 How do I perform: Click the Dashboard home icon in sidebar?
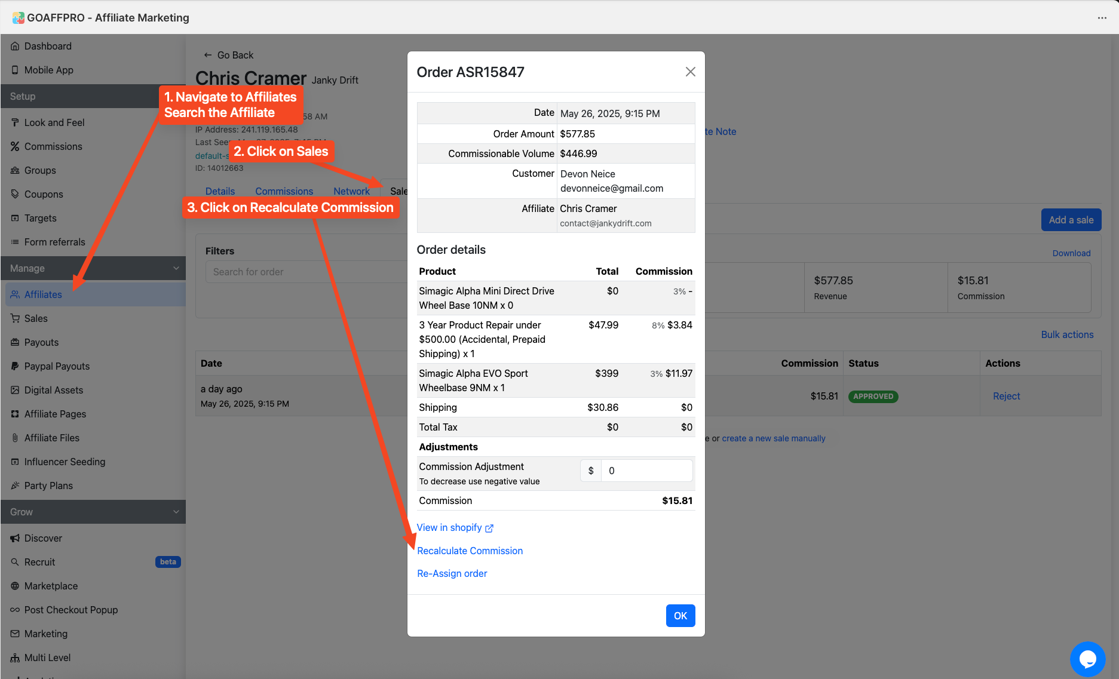click(x=15, y=46)
